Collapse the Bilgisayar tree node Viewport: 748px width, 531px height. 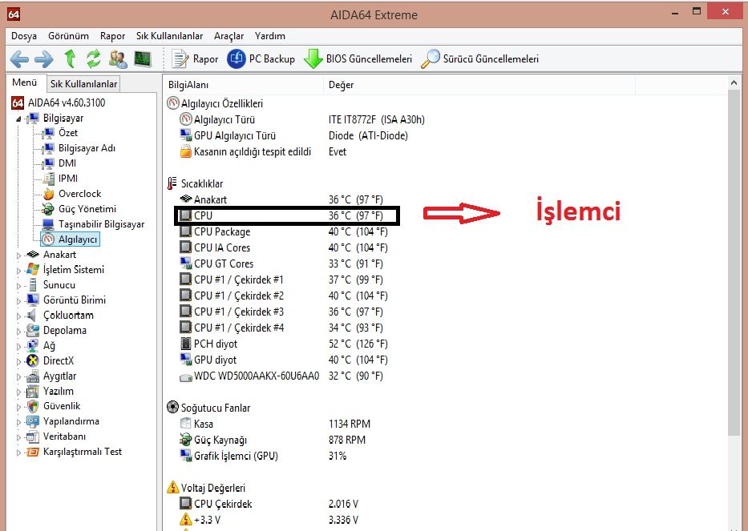18,119
